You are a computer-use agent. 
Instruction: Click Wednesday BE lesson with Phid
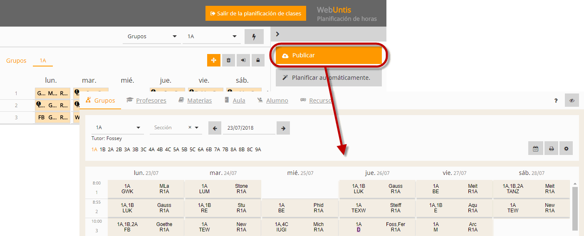(300, 208)
